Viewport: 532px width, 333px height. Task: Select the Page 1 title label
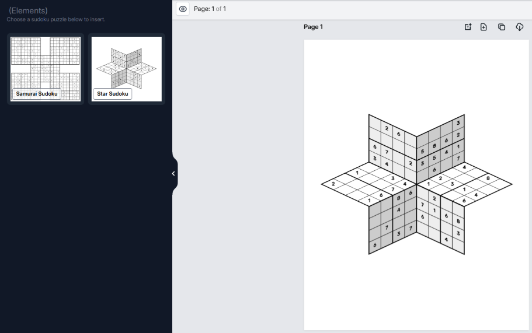(x=313, y=27)
